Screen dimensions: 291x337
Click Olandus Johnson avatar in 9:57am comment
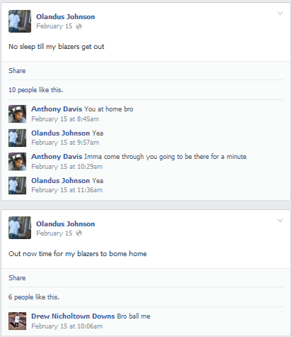click(18, 138)
